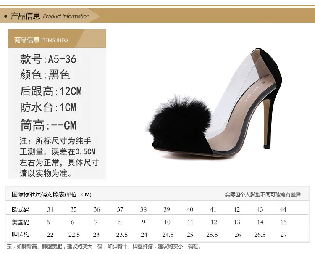Click the shaft height line '筒高:--CM'
The width and height of the screenshot is (315, 254).
tap(48, 125)
